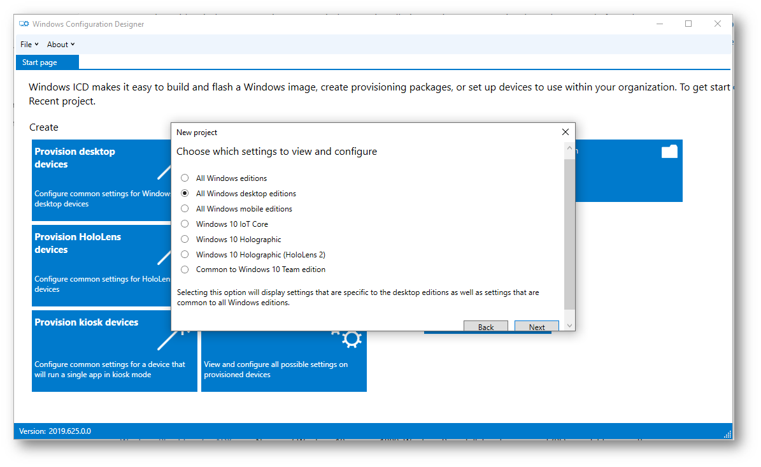Click 'Choose which settings to view and configure'
The image size is (761, 467).
click(x=276, y=152)
